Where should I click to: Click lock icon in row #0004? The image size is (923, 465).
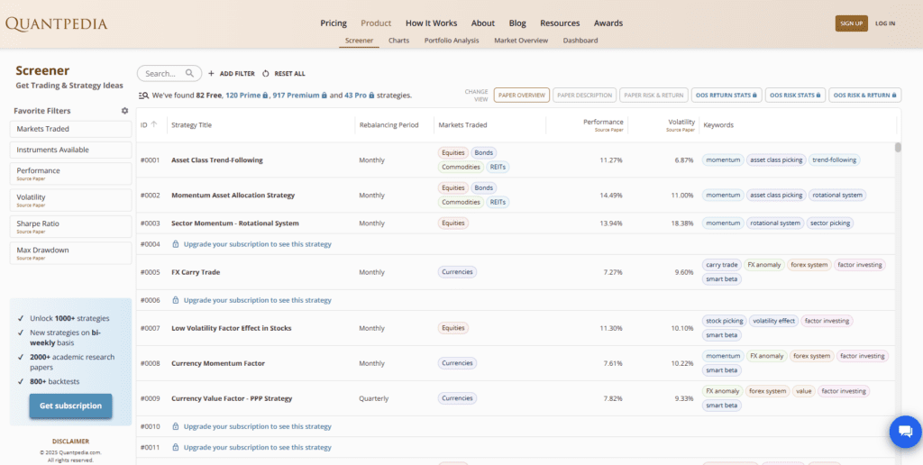176,243
